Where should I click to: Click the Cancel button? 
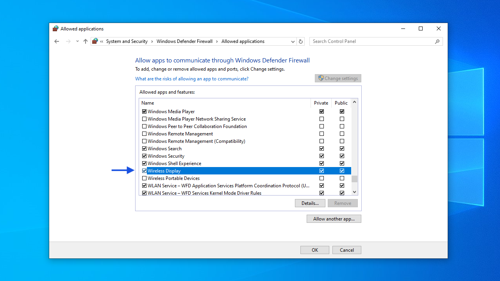tap(347, 250)
